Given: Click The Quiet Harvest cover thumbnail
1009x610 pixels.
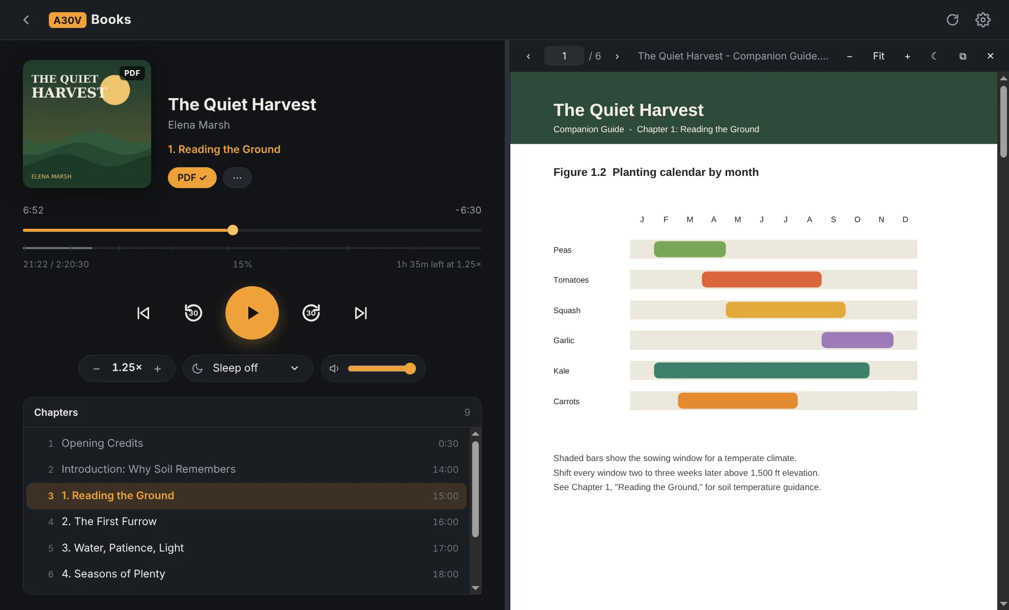Looking at the screenshot, I should point(87,124).
